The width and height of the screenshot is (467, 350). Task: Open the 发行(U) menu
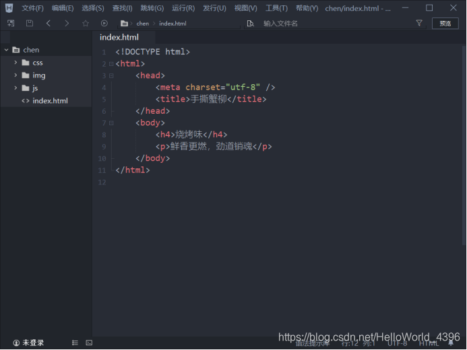tap(214, 8)
